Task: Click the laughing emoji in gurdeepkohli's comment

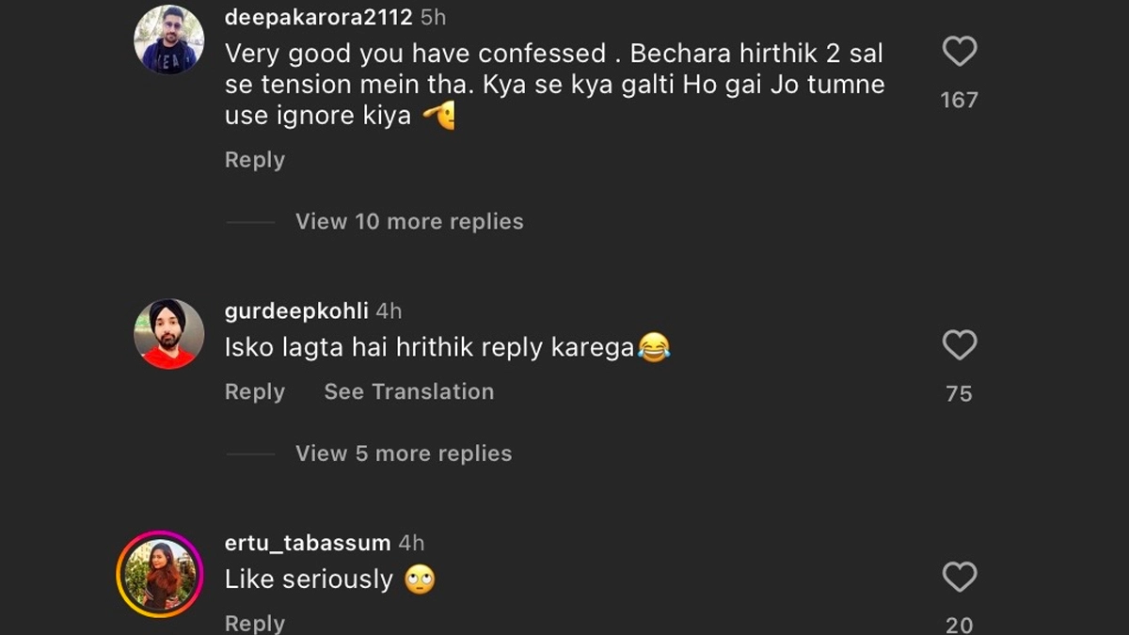Action: [653, 348]
